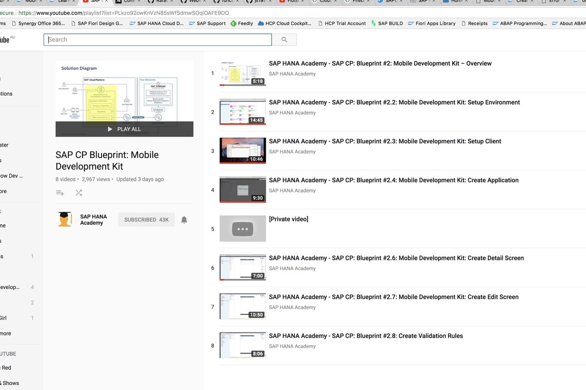
Task: Click the 9:30 video thumbnail
Action: pos(243,190)
